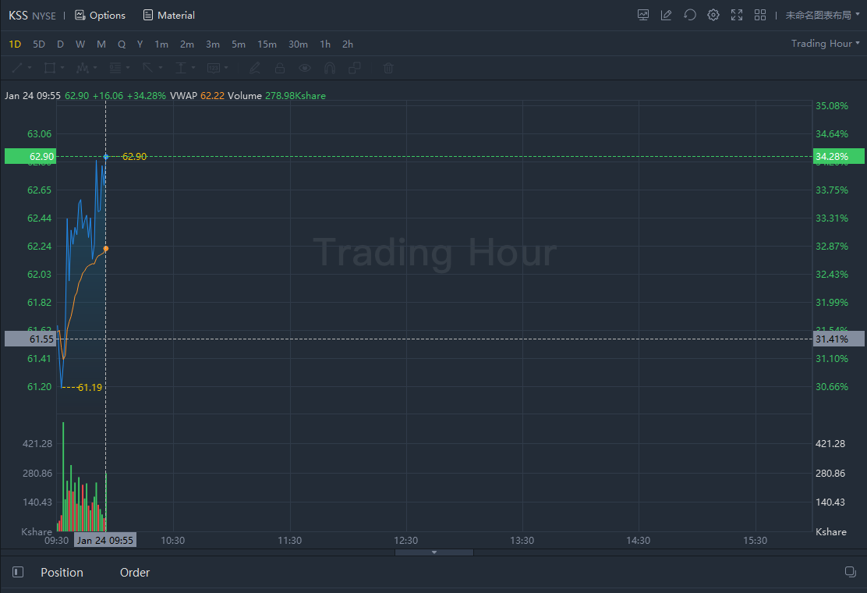
Task: Refresh the chart with the circular arrow
Action: click(689, 15)
